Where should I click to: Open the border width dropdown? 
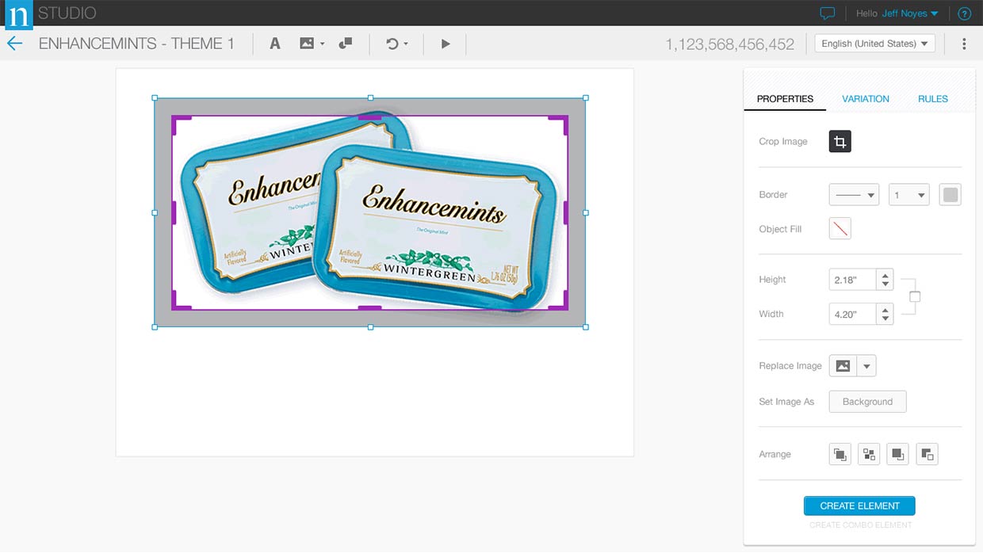click(908, 195)
